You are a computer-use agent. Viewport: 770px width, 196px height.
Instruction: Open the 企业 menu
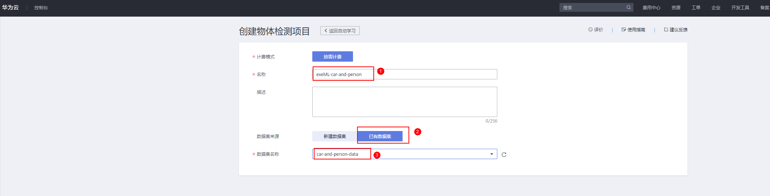[716, 7]
